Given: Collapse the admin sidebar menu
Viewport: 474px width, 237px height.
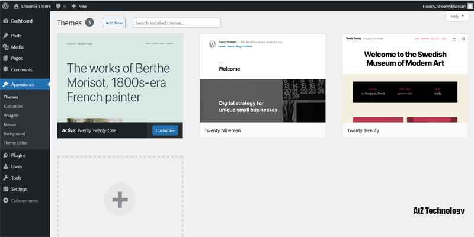Looking at the screenshot, I should [21, 201].
